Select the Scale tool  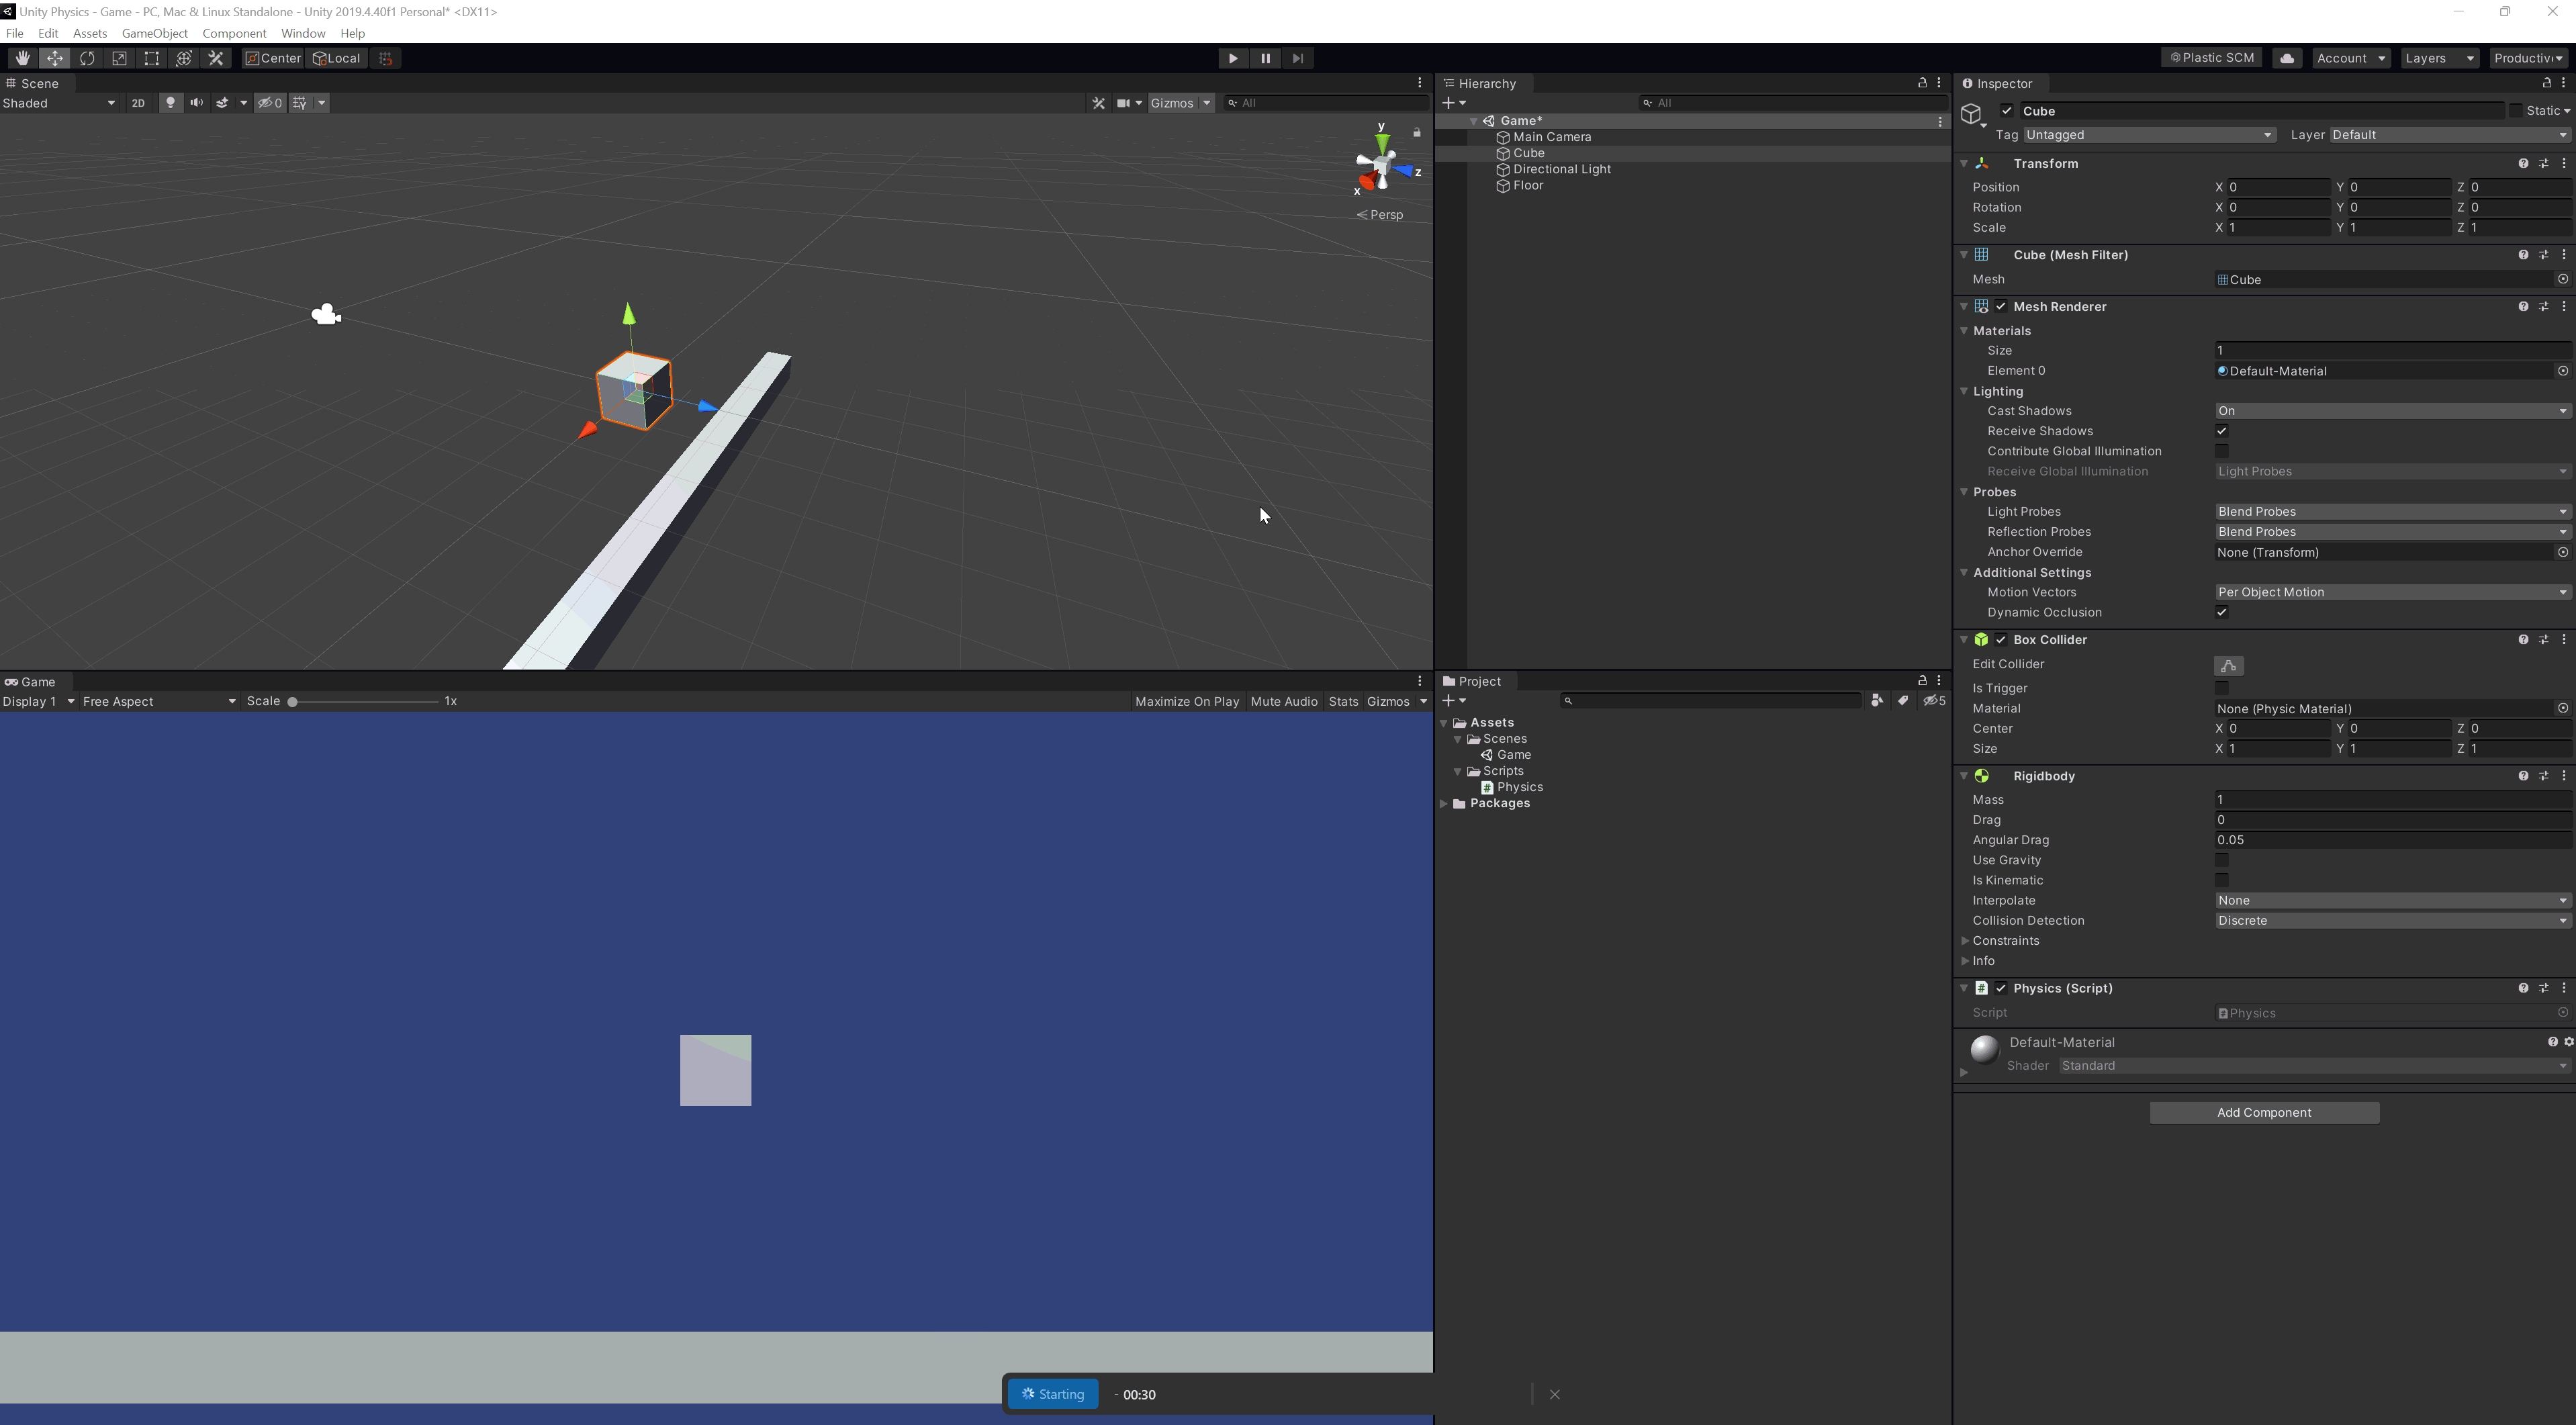119,58
